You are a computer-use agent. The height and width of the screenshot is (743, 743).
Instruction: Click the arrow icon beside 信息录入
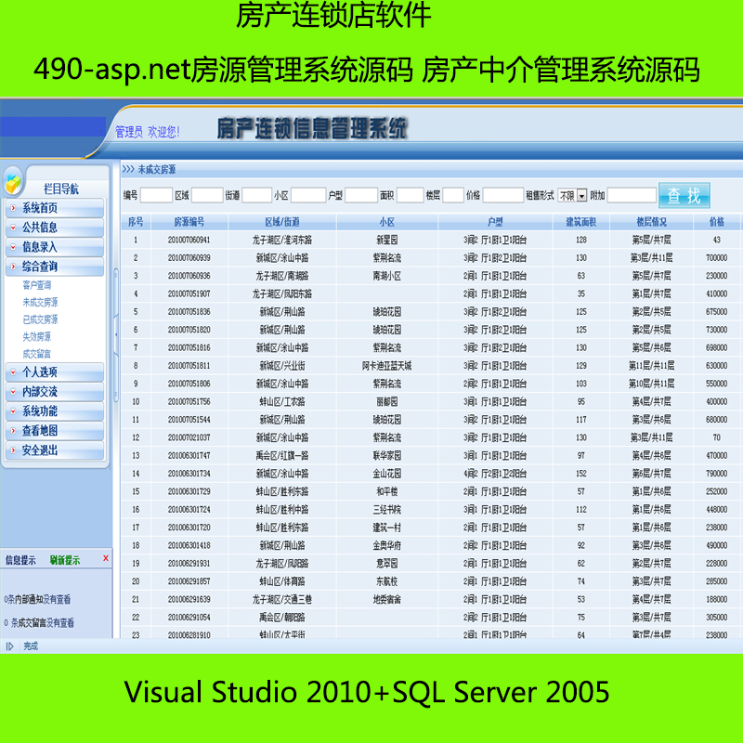pyautogui.click(x=13, y=247)
